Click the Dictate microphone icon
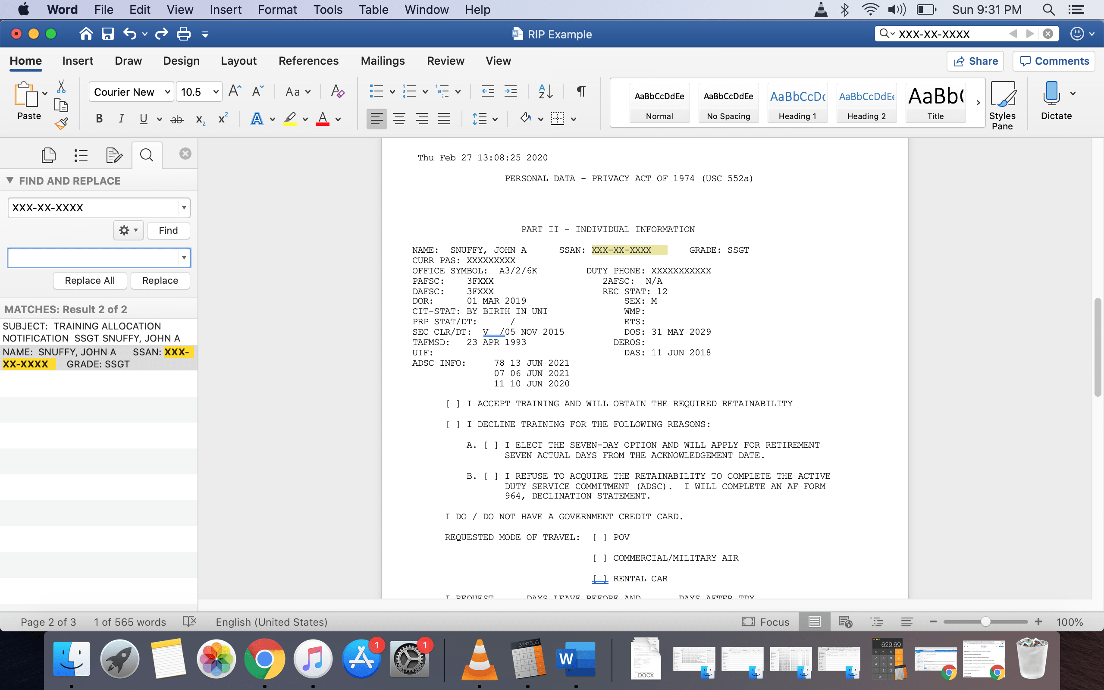The image size is (1104, 690). 1051,93
